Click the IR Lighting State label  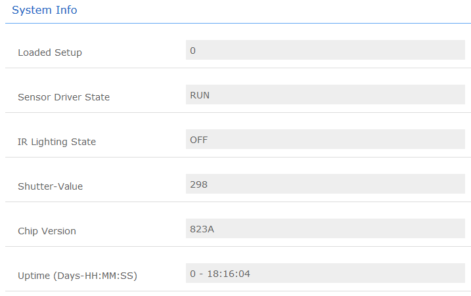[x=56, y=142]
